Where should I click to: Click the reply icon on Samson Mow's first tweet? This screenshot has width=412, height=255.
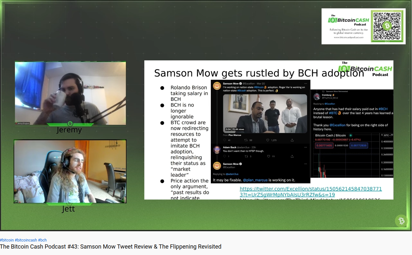click(x=225, y=140)
